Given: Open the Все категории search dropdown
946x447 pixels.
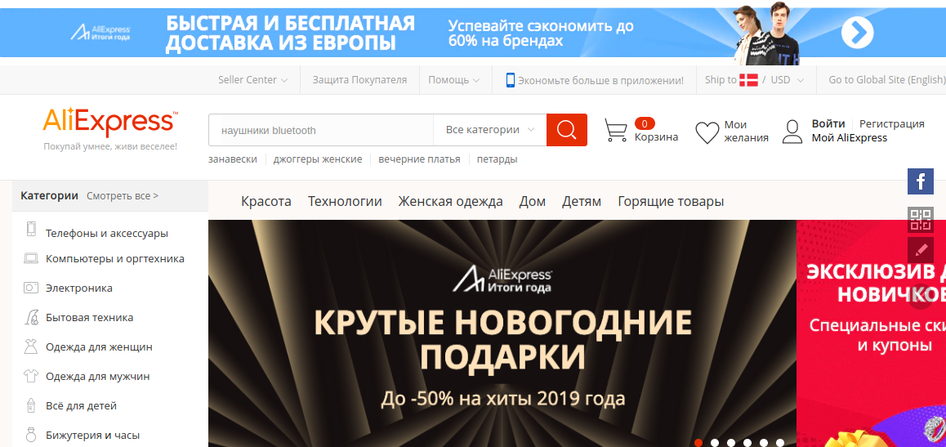Looking at the screenshot, I should (x=490, y=130).
